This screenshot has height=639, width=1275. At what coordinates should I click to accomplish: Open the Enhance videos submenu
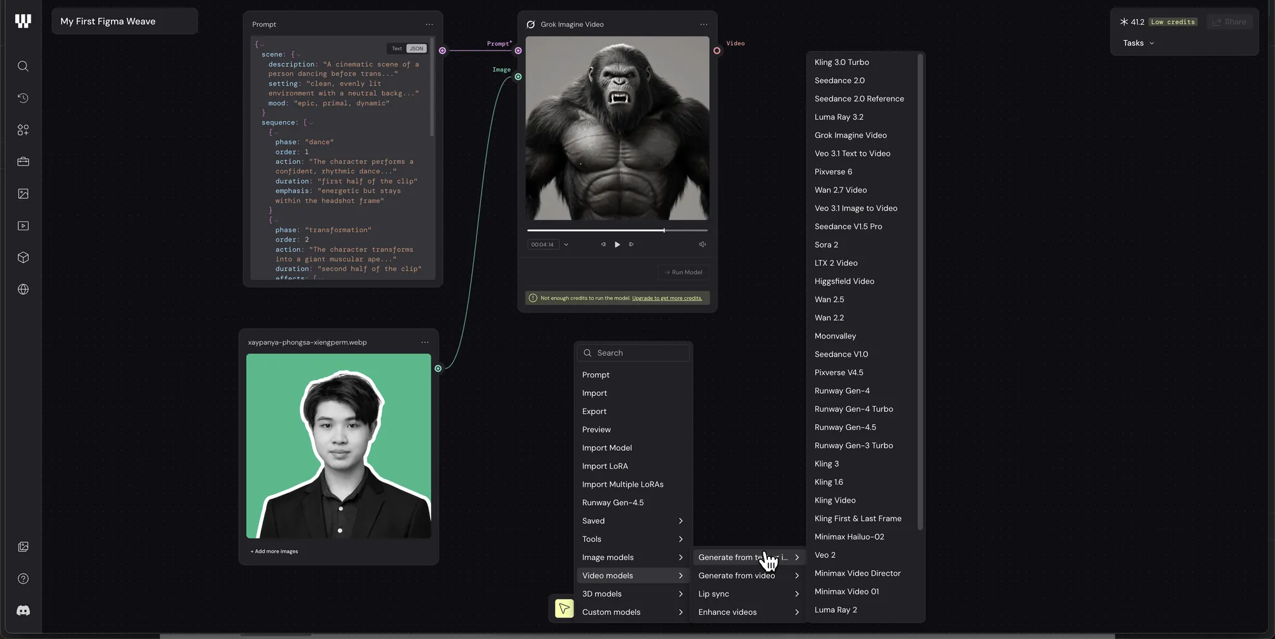click(x=749, y=612)
